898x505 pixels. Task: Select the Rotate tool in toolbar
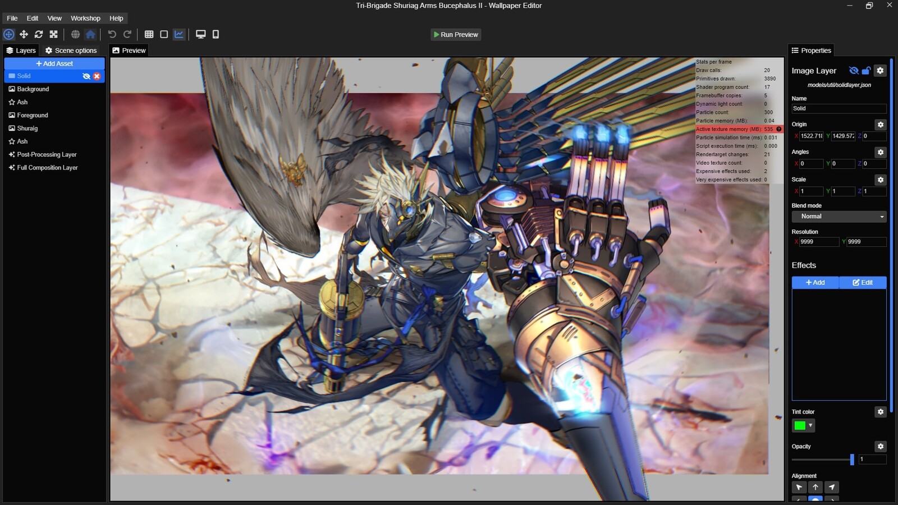pos(39,34)
